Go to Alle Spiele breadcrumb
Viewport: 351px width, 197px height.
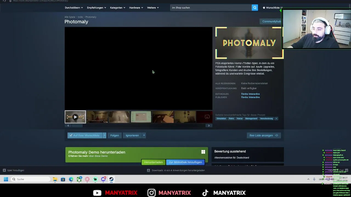[70, 17]
